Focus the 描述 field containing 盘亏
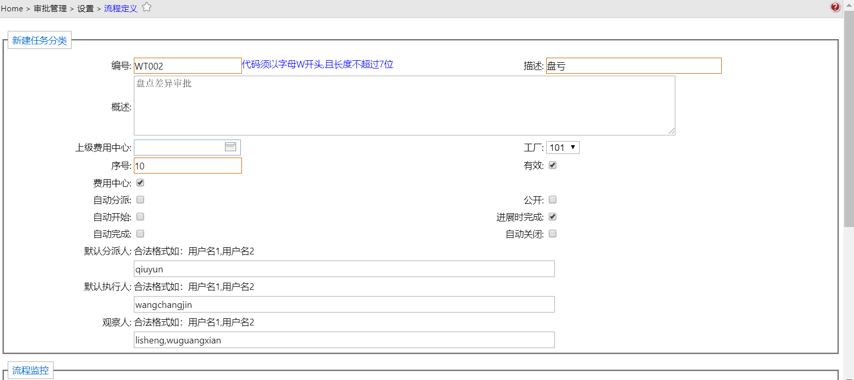 pos(634,66)
